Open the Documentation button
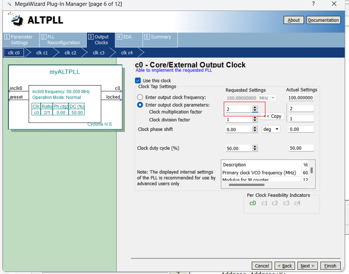This screenshot has height=274, width=349. click(x=323, y=20)
